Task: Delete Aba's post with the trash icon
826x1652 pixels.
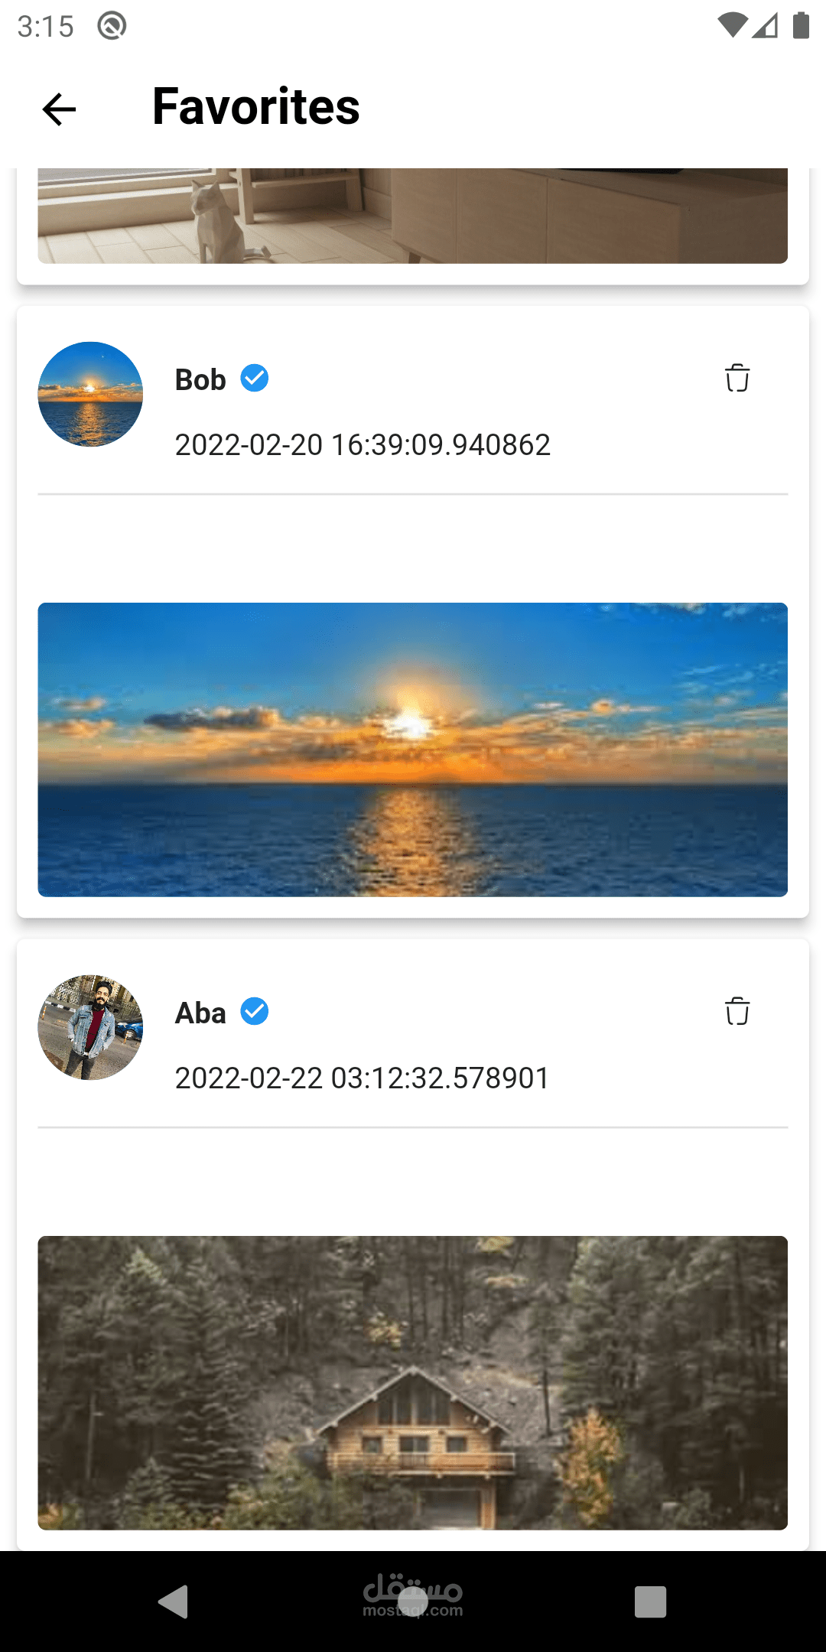Action: (x=737, y=1011)
